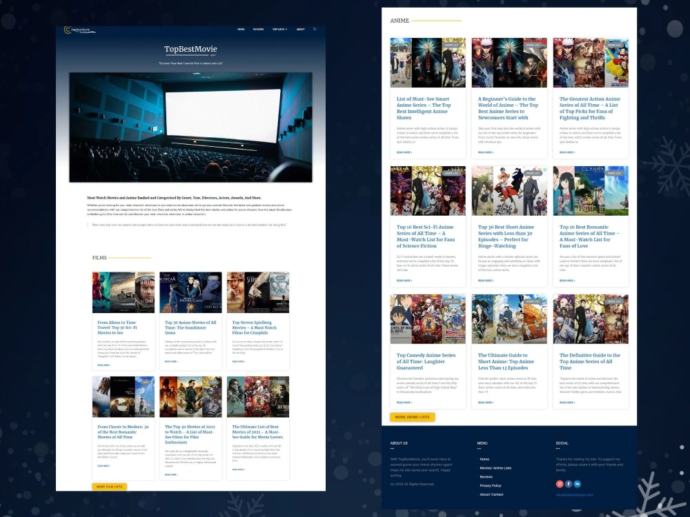Image resolution: width=690 pixels, height=517 pixels.
Task: Open the Facebook social icon in footer
Action: 569,484
